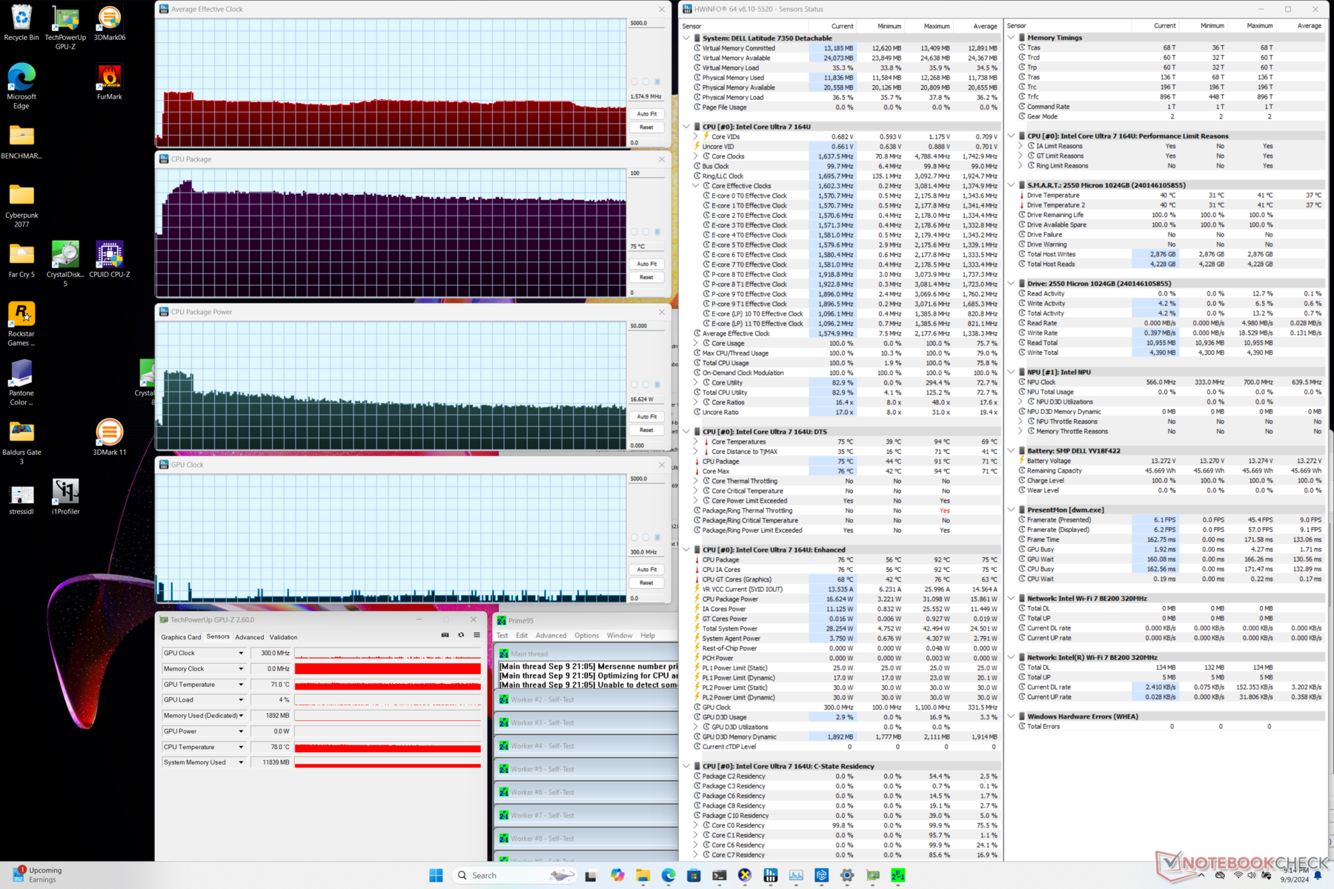Open the volume control in system tray
This screenshot has width=1334, height=889.
[x=1252, y=875]
